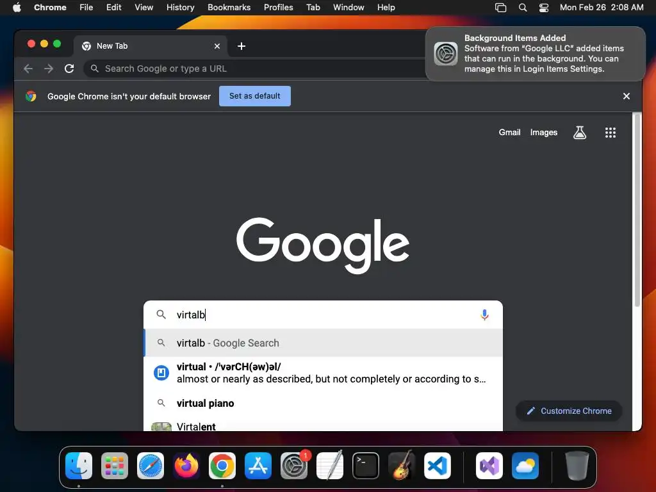Select the 'virtual piano' suggestion

coord(323,404)
